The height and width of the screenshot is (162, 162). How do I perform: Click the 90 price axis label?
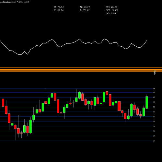(154, 92)
